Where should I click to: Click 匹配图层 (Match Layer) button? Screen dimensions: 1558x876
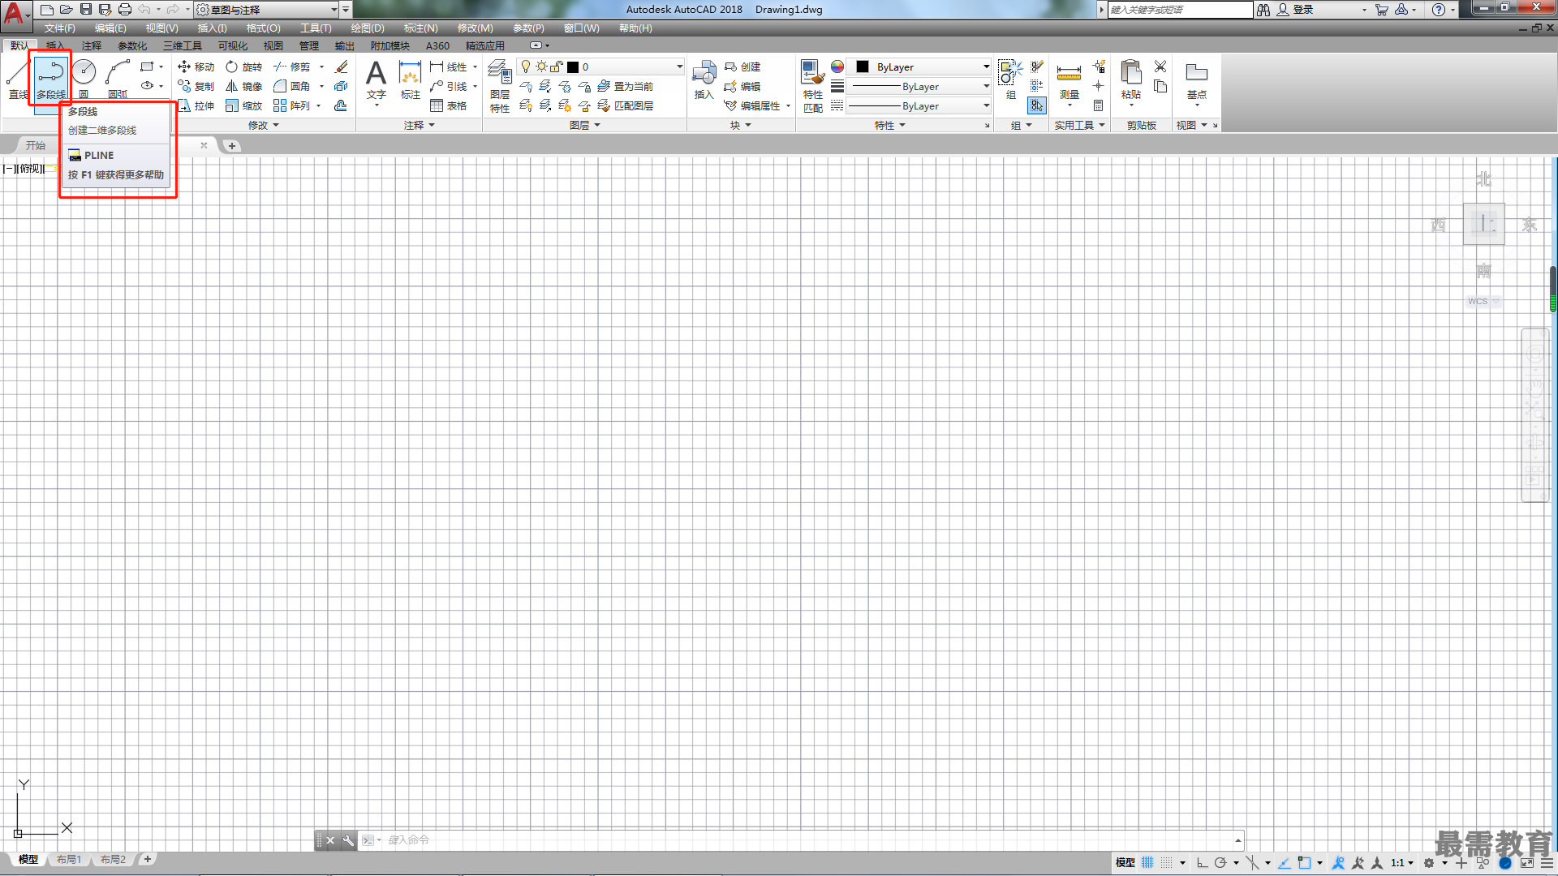[x=625, y=105]
